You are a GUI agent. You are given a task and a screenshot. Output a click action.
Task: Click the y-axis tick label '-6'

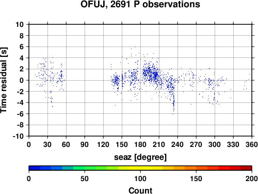(x=20, y=114)
